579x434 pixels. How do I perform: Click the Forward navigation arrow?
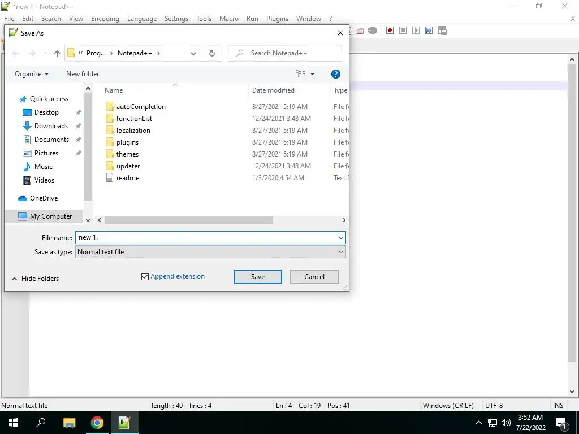tap(32, 54)
